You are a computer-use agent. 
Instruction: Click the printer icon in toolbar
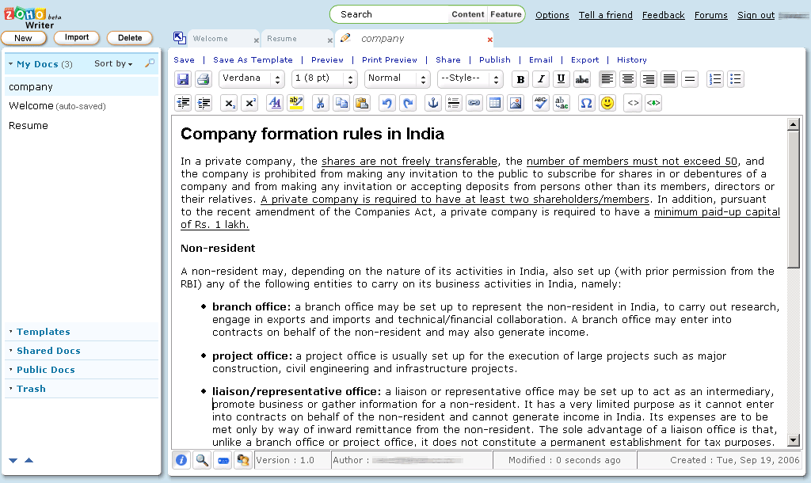click(x=204, y=79)
